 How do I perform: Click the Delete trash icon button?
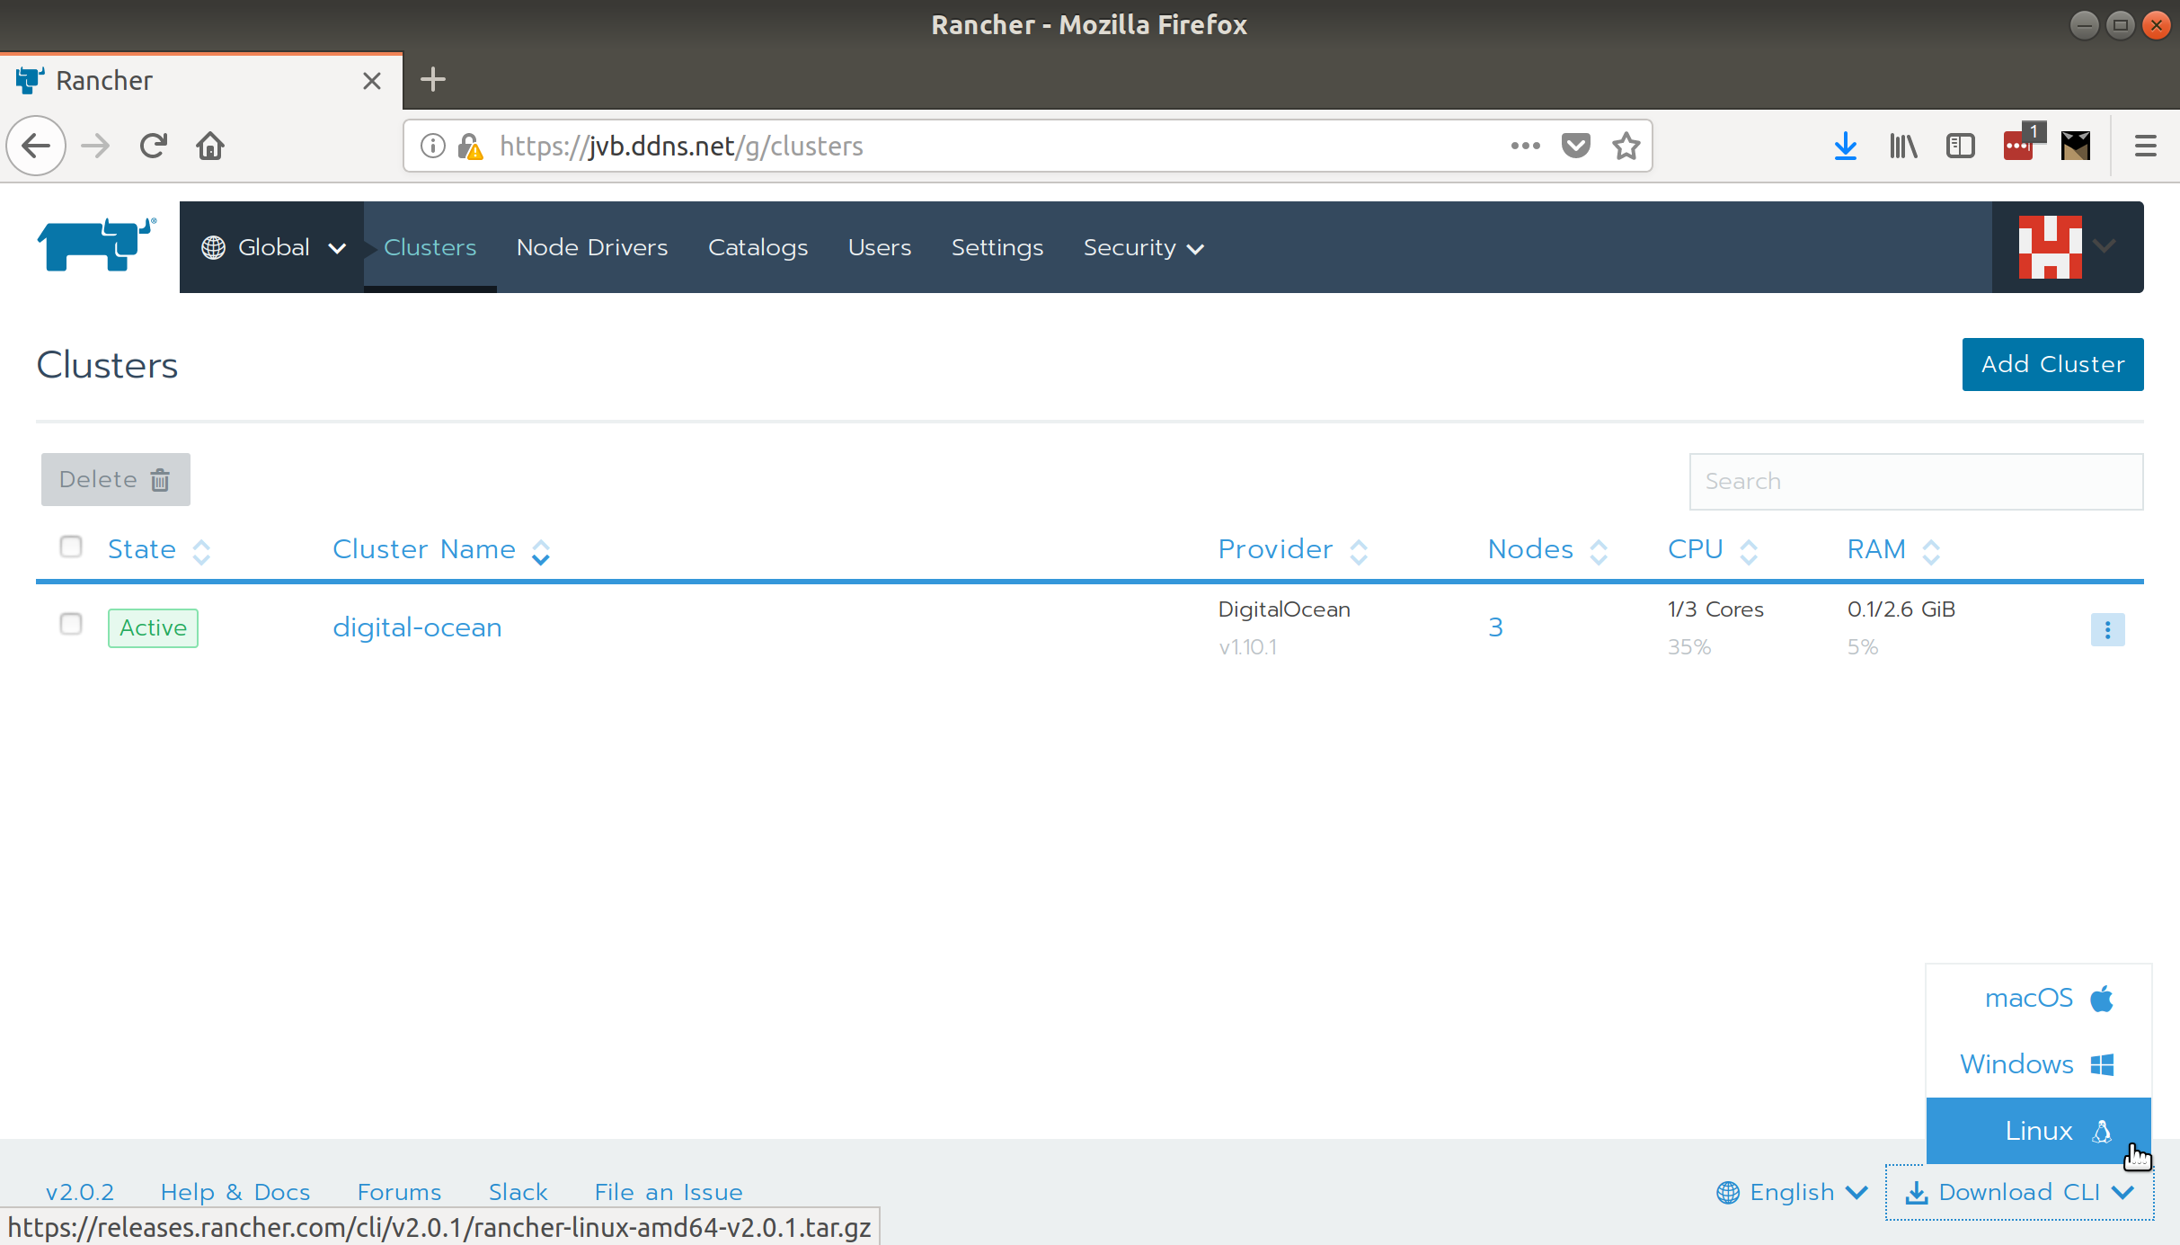115,479
